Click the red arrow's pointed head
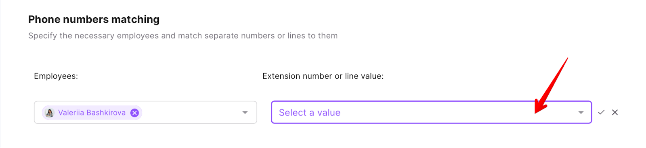The width and height of the screenshot is (646, 148). (539, 107)
